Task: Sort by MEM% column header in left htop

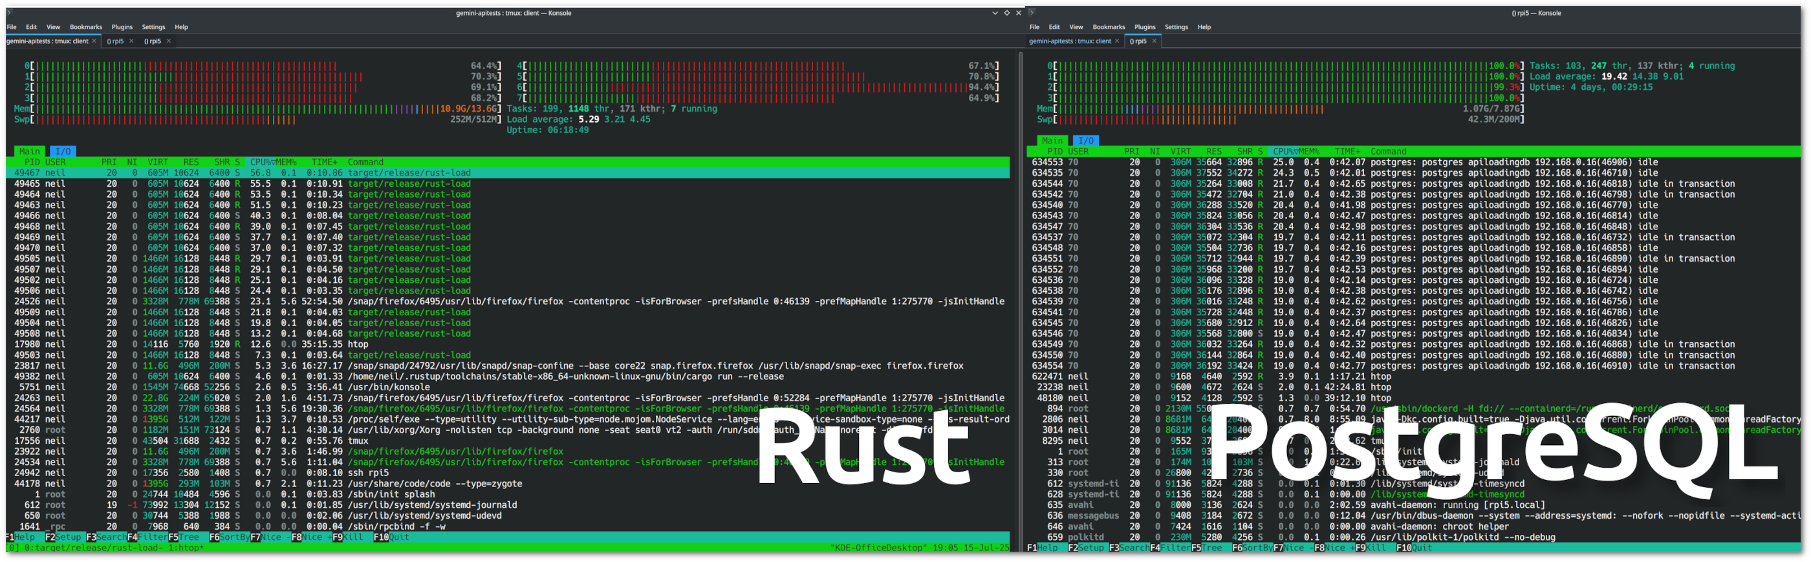Action: (285, 161)
